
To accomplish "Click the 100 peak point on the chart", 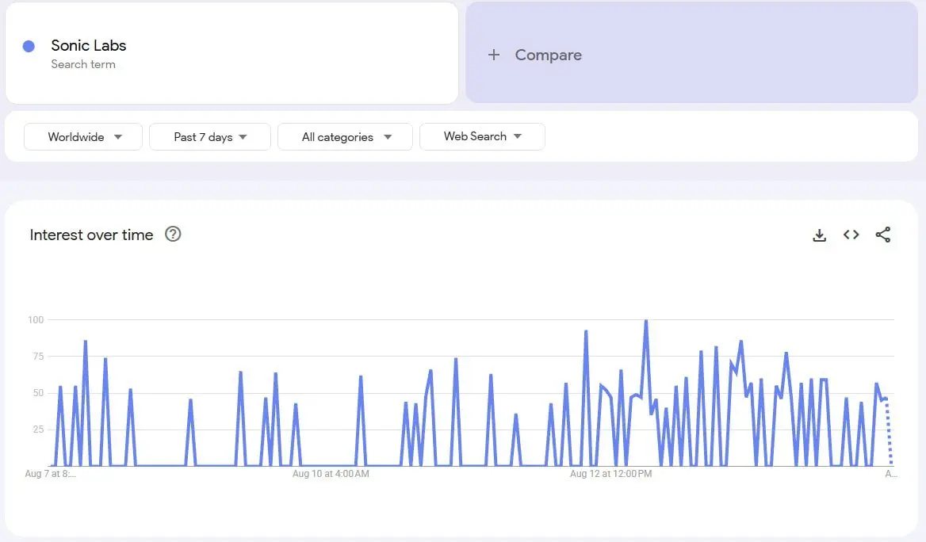I will click(646, 321).
